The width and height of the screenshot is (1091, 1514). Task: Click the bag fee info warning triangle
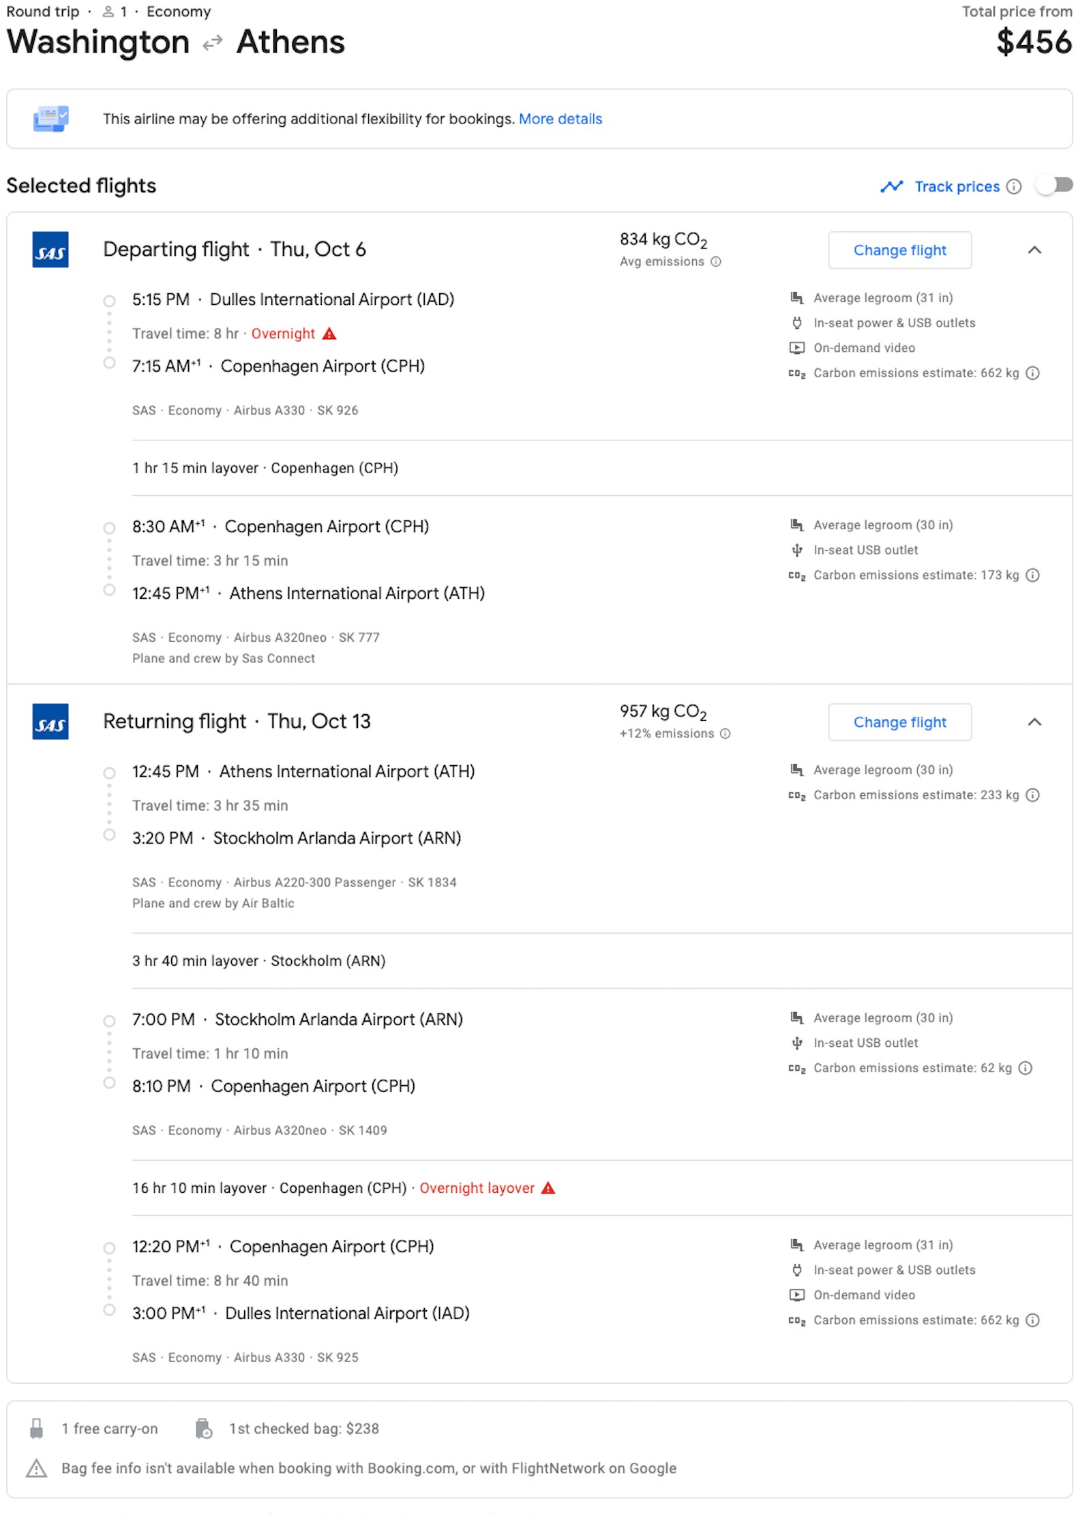[35, 1468]
